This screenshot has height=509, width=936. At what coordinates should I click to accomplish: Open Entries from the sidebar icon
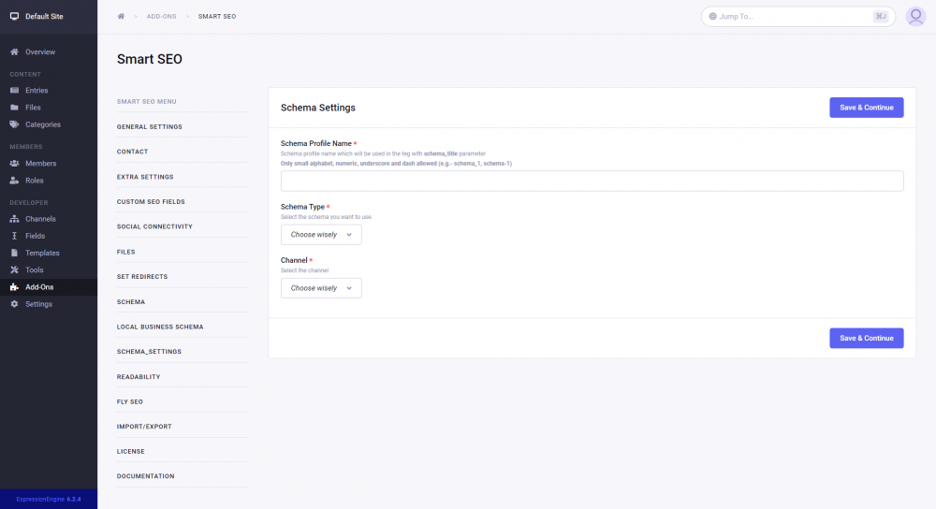[x=14, y=91]
